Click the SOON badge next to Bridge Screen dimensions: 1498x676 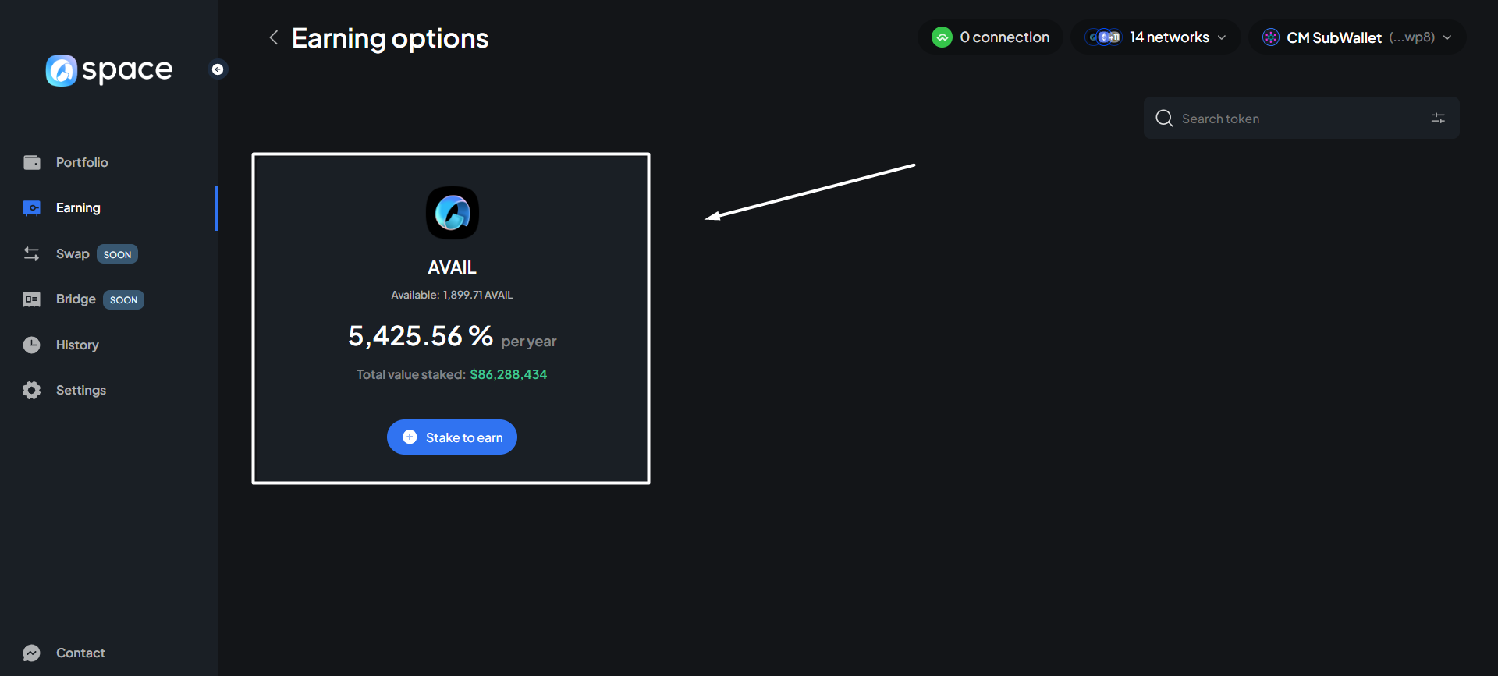point(123,299)
